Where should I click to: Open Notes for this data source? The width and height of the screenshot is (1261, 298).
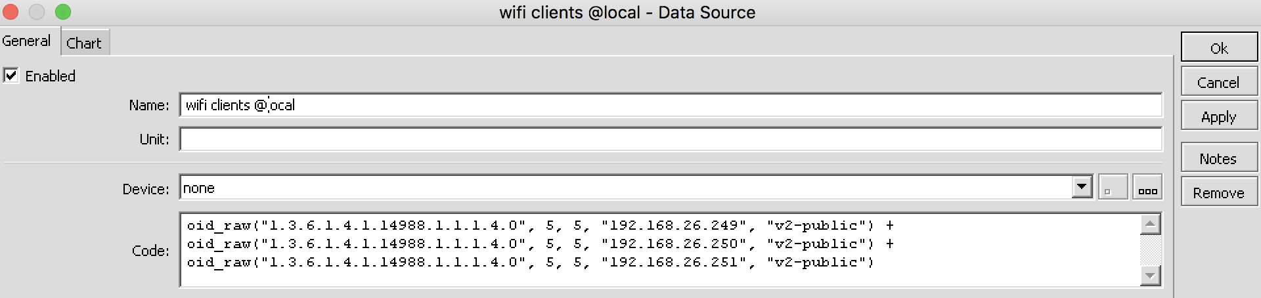[1218, 159]
